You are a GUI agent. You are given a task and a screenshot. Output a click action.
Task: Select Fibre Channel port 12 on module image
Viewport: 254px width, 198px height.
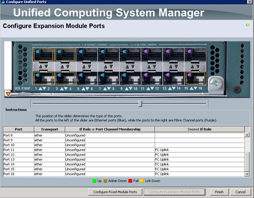pos(152,78)
